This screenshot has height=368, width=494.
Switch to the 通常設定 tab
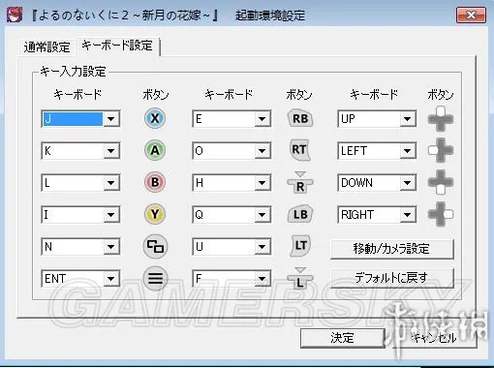46,47
